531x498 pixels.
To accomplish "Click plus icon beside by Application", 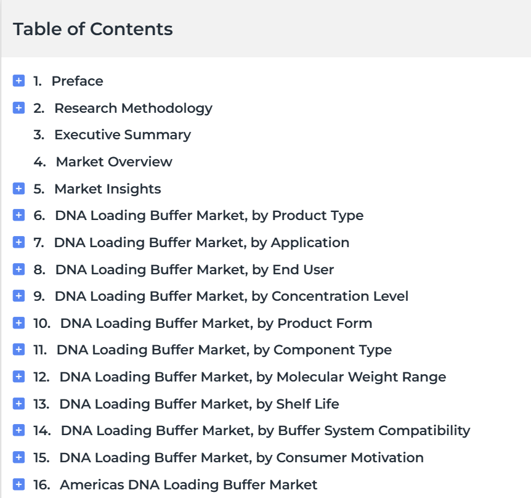I will pos(18,242).
